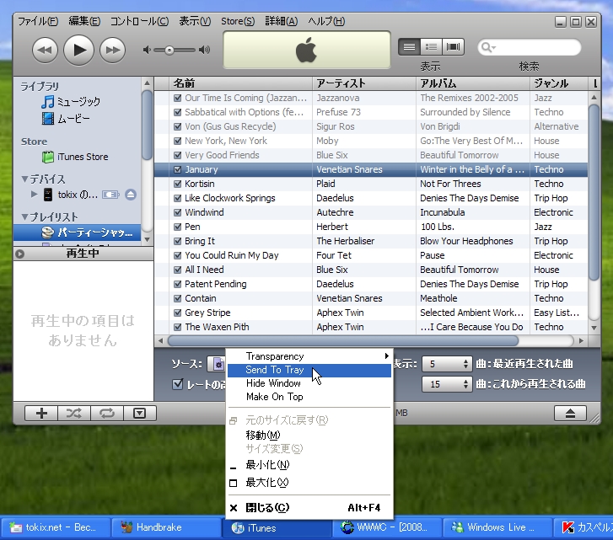
Task: Sort by the 名前 column header
Action: (240, 83)
